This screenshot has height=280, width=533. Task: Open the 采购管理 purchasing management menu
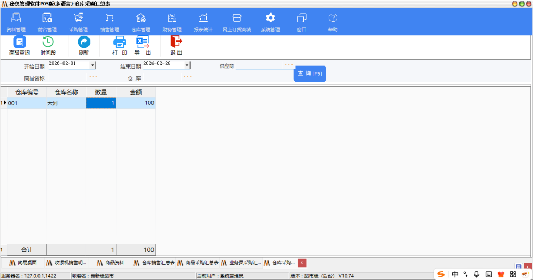(78, 22)
